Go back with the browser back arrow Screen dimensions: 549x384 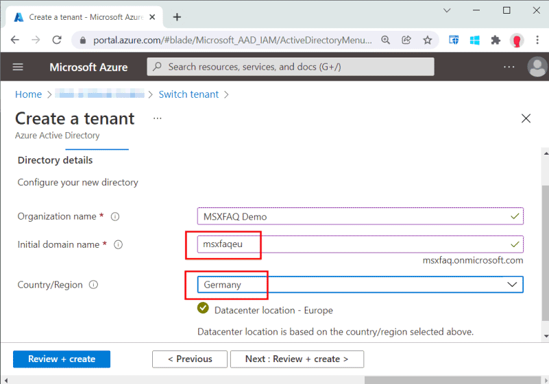point(14,40)
